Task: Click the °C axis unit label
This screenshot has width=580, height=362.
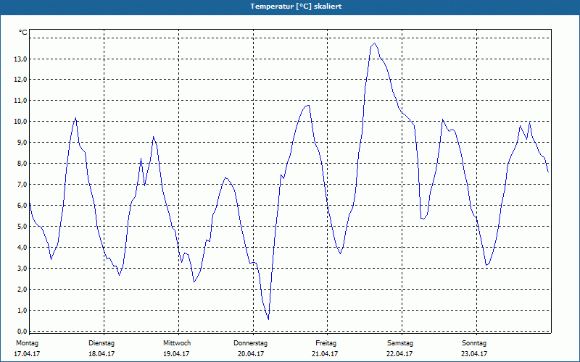Action: pos(23,33)
